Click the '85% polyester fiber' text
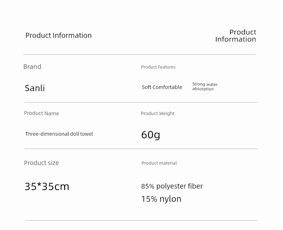Image resolution: width=283 pixels, height=230 pixels. coord(172,186)
